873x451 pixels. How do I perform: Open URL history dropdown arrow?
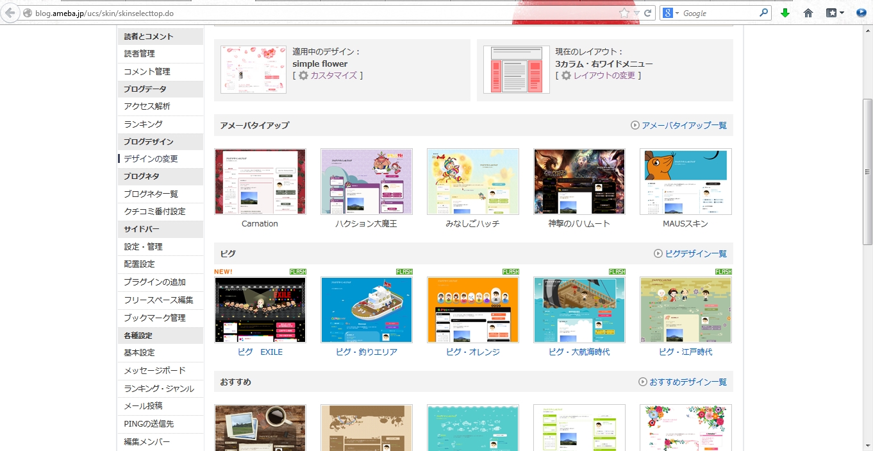point(636,13)
